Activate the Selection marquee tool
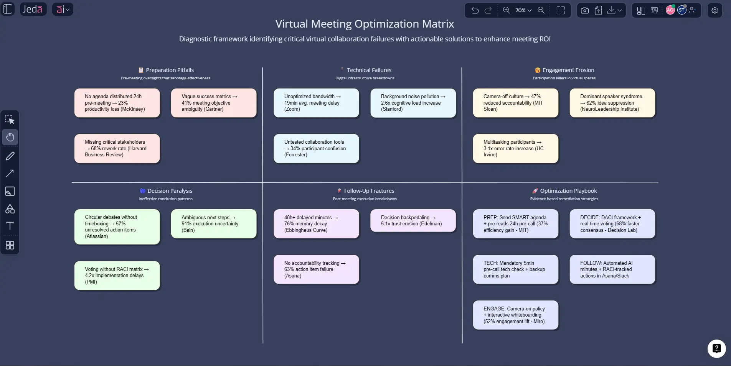The width and height of the screenshot is (731, 366). click(x=10, y=120)
